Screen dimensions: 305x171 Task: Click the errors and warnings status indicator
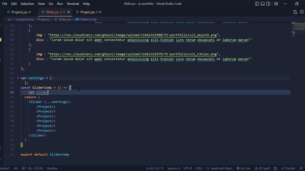(32, 168)
